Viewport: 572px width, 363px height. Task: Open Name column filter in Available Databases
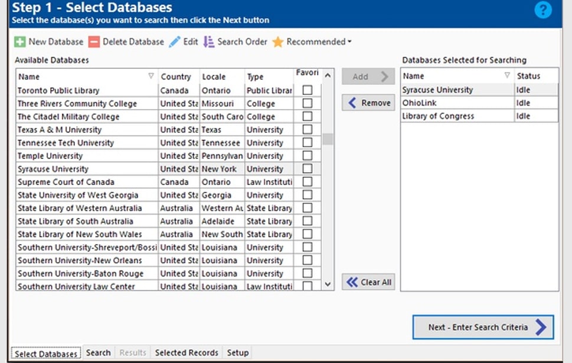[x=151, y=76]
